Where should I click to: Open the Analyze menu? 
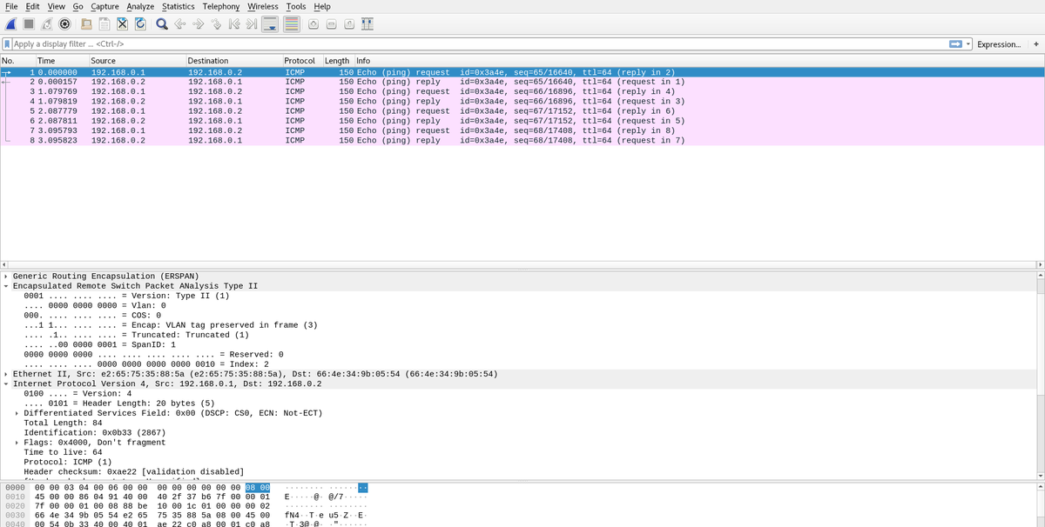tap(140, 6)
